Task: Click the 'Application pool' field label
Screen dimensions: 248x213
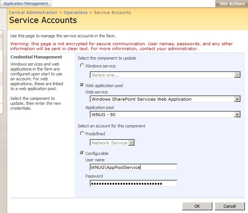Action: [x=100, y=107]
